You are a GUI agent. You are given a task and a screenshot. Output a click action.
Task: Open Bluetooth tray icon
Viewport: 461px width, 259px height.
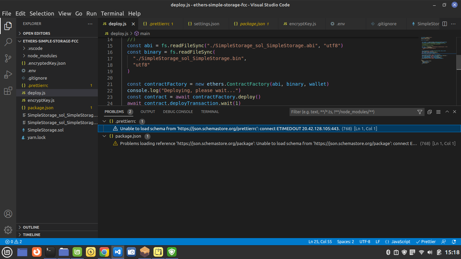pos(388,252)
